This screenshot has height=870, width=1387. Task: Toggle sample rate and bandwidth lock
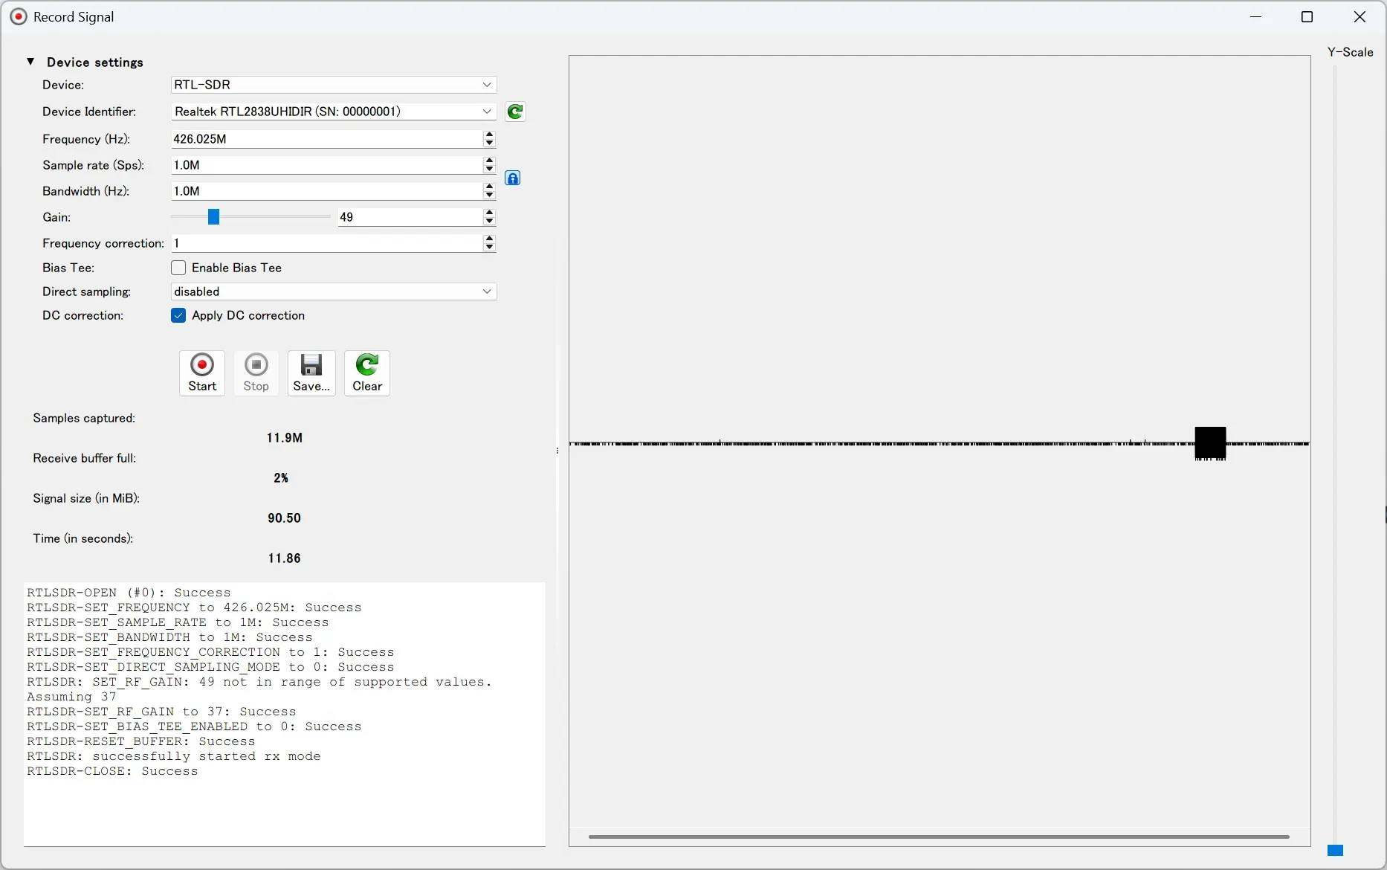(x=512, y=178)
